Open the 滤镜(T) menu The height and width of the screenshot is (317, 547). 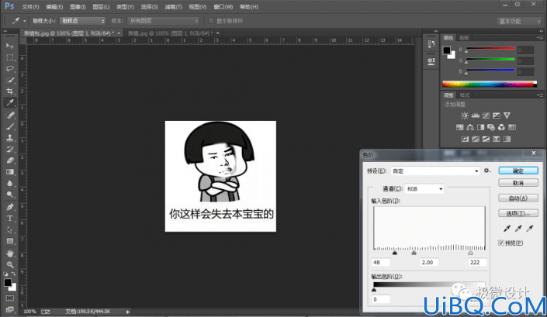point(173,7)
